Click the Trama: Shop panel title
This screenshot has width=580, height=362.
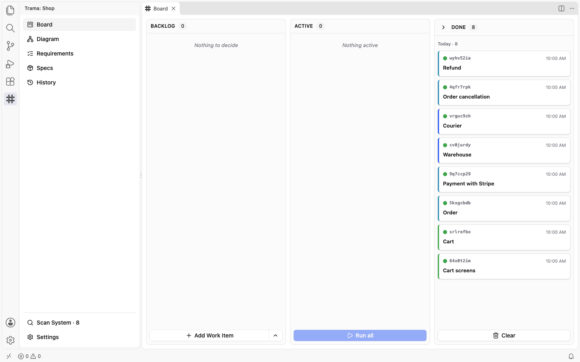tap(39, 8)
